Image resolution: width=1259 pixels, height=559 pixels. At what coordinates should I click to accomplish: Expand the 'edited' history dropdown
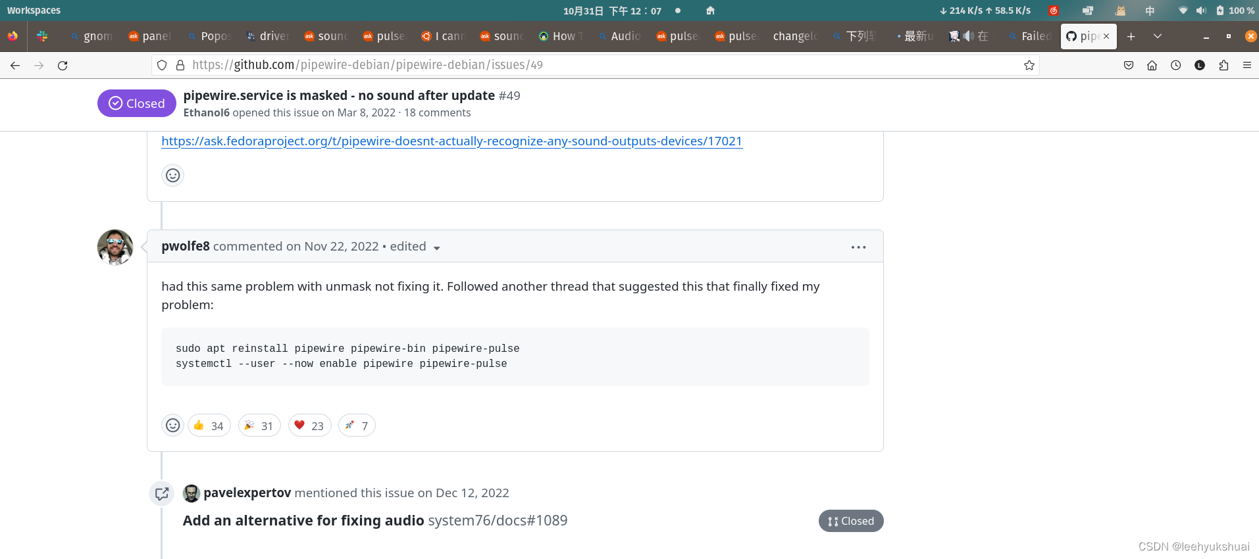coord(415,247)
